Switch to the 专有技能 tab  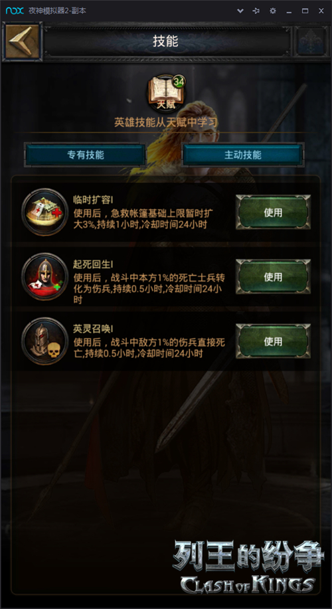[86, 155]
